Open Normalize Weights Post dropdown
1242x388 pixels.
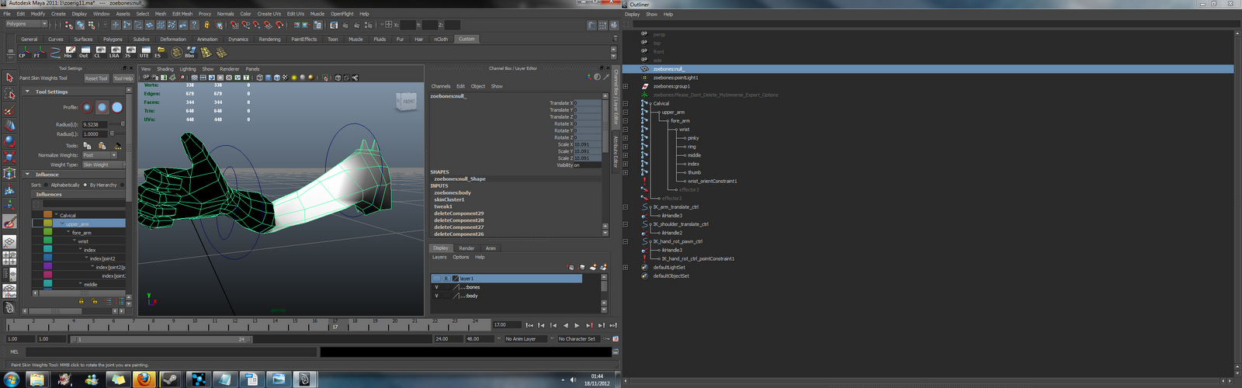tap(99, 155)
